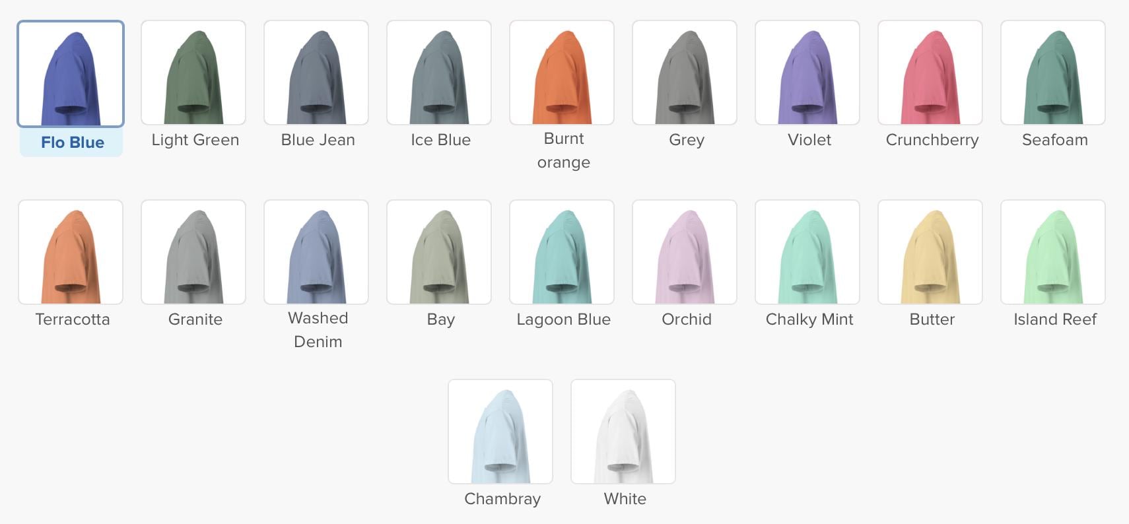Pick the Chalky Mint shirt thumbnail
The width and height of the screenshot is (1129, 524).
[x=807, y=252]
